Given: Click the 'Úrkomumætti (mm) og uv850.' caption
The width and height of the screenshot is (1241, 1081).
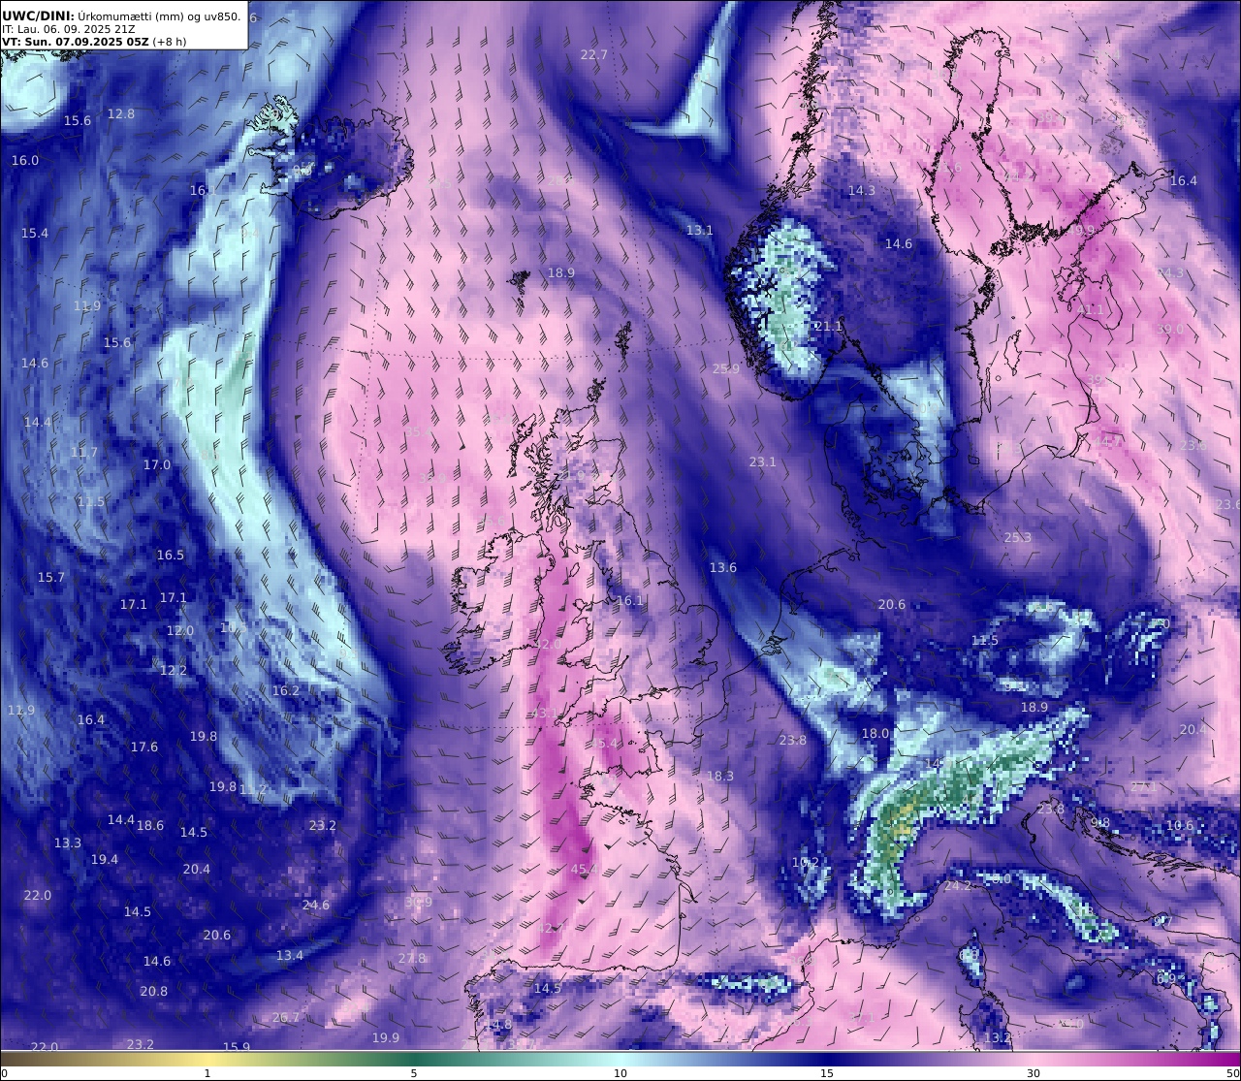Looking at the screenshot, I should tap(160, 16).
